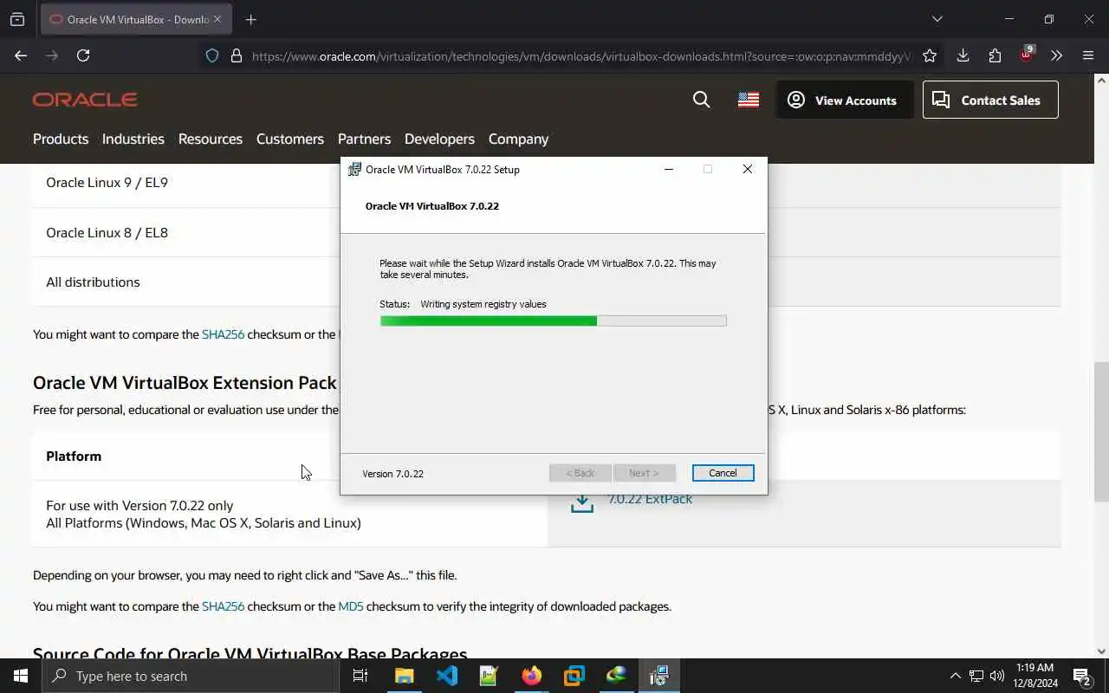Open the MD5 checksum link
The height and width of the screenshot is (693, 1109).
(351, 606)
